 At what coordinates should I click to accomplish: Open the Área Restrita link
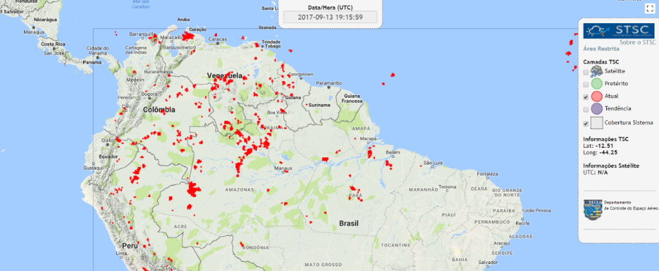tap(601, 48)
